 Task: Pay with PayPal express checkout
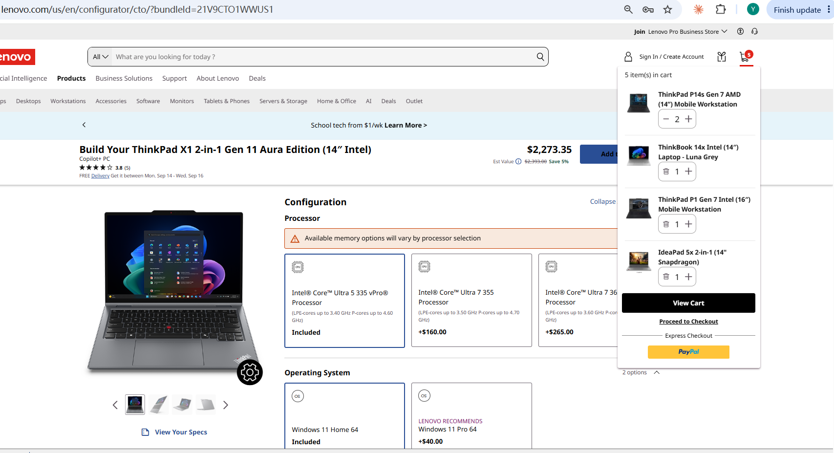coord(688,352)
